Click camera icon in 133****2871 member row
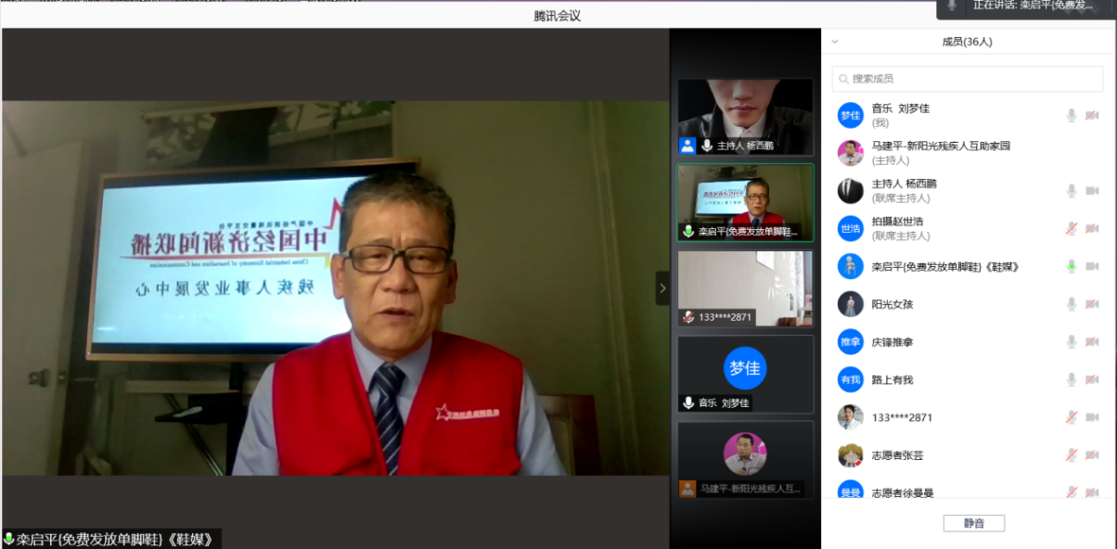1117x549 pixels. coord(1092,417)
